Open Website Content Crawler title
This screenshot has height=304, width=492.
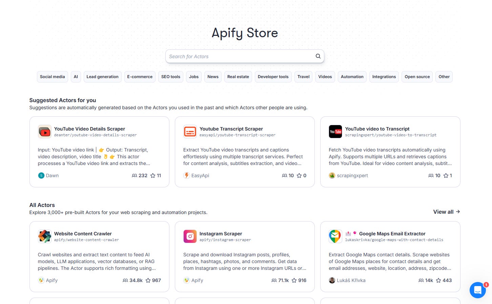[x=83, y=234]
